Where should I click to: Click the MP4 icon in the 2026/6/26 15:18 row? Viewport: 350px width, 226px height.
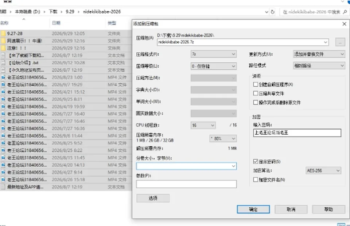tap(3, 180)
